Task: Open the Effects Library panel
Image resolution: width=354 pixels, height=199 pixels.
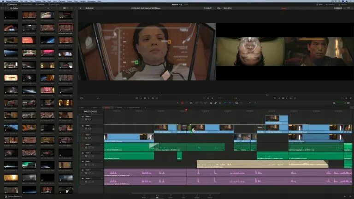Action: (x=27, y=5)
